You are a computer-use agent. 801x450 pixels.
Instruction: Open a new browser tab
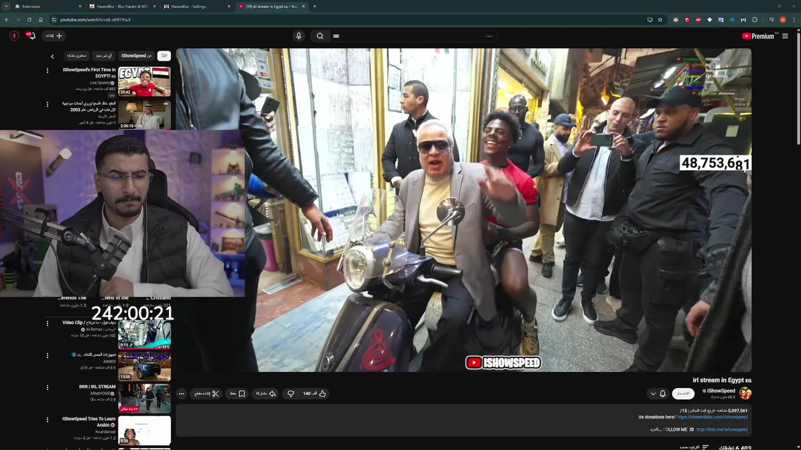pos(314,6)
